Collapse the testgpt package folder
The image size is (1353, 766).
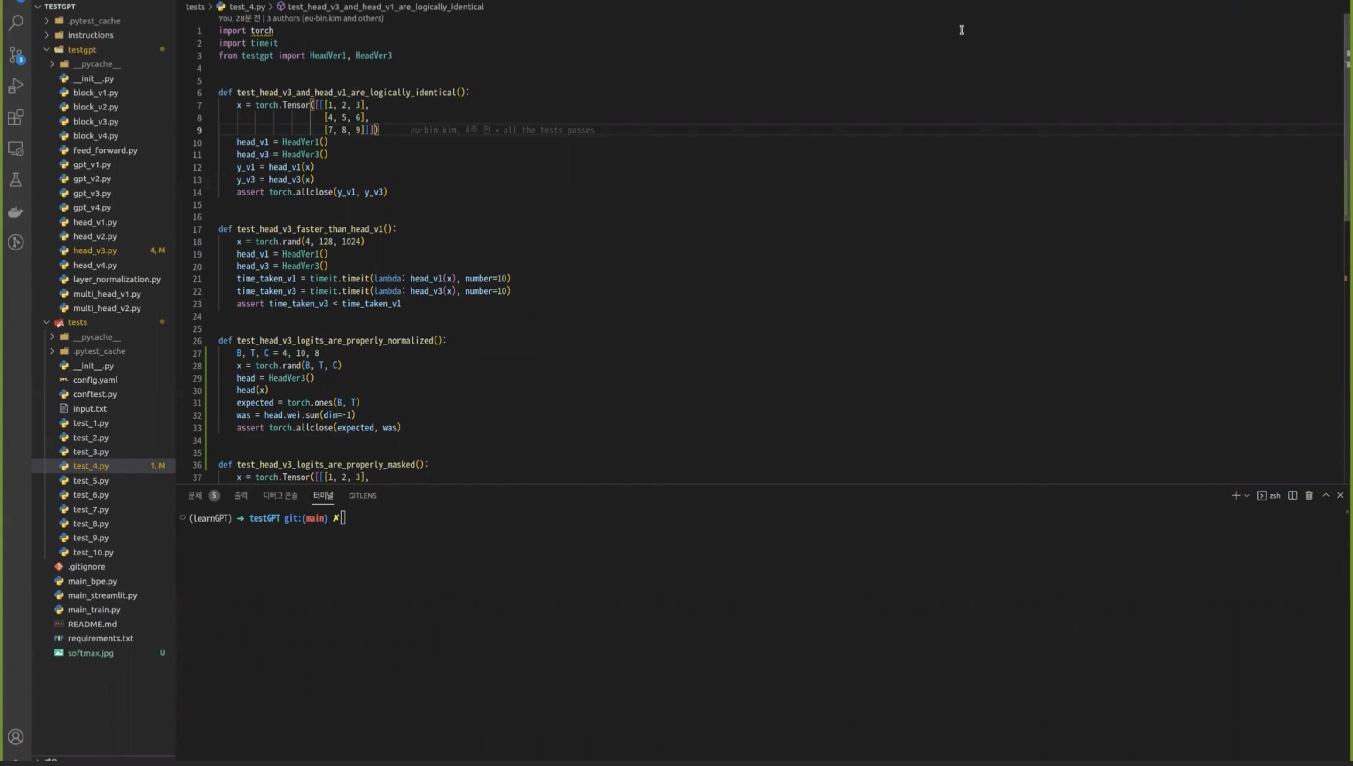tap(47, 49)
